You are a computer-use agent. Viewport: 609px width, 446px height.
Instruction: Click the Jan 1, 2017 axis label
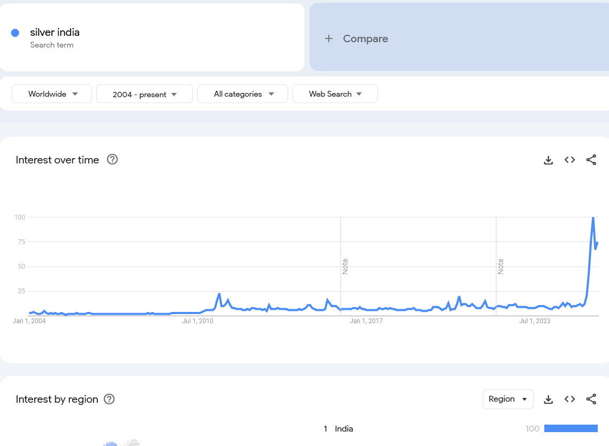click(x=366, y=321)
